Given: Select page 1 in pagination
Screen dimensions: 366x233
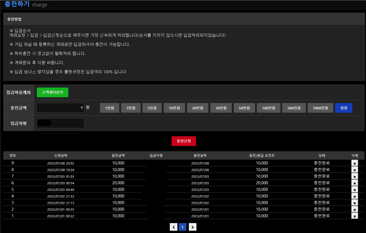Looking at the screenshot, I should pos(182,227).
